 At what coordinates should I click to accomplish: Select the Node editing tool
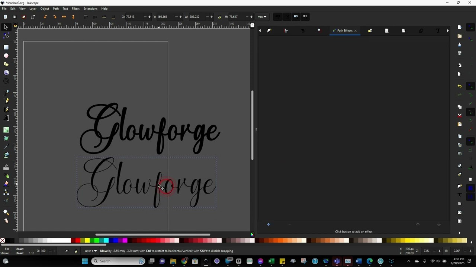click(6, 36)
